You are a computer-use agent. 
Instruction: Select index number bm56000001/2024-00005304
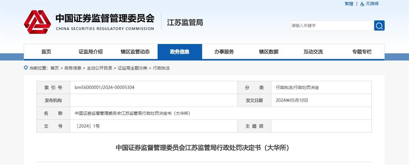click(105, 88)
